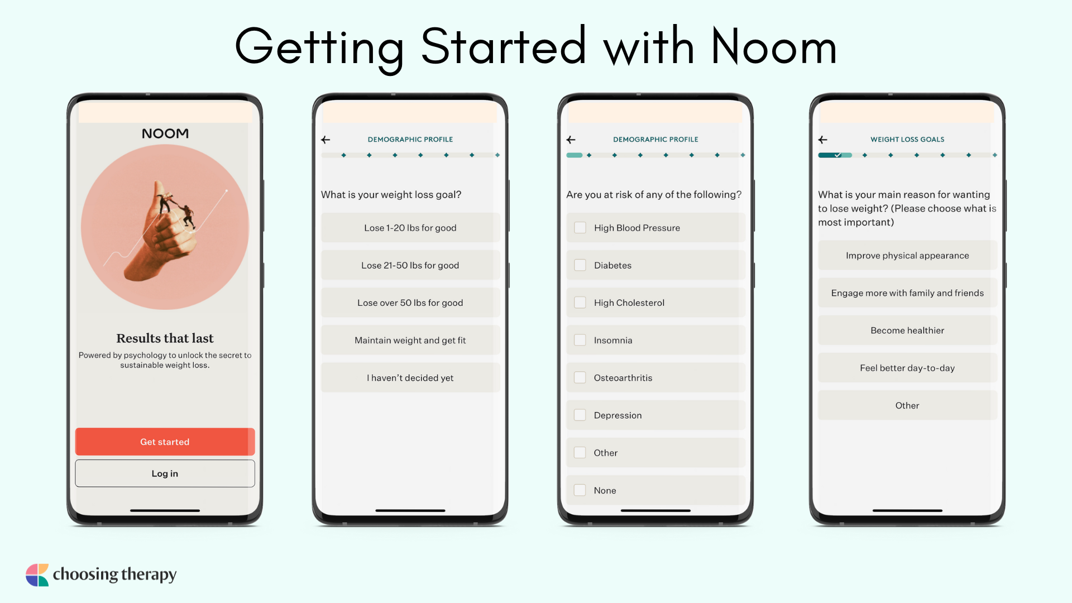
Task: Click the Noom logo on the home screen
Action: tap(164, 132)
